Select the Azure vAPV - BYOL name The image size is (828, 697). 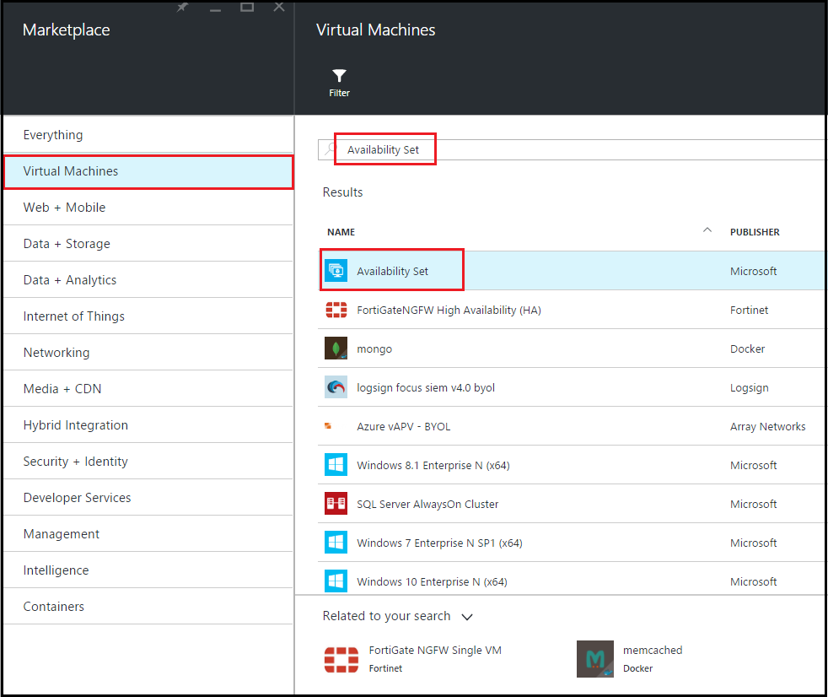(x=403, y=426)
